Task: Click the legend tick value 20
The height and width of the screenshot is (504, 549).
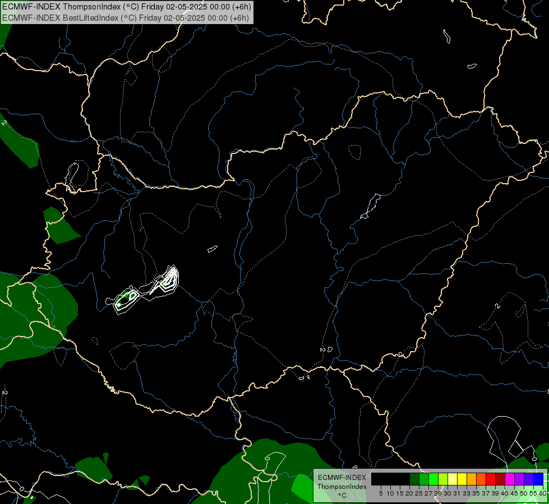Action: [409, 493]
